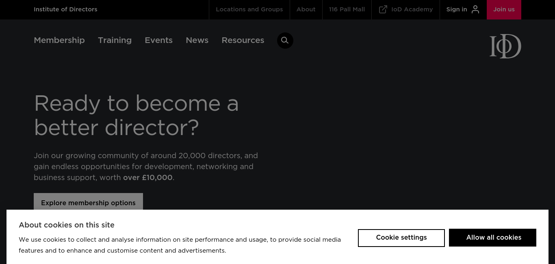The height and width of the screenshot is (264, 555).
Task: Open the IoD Academy link text
Action: [412, 9]
